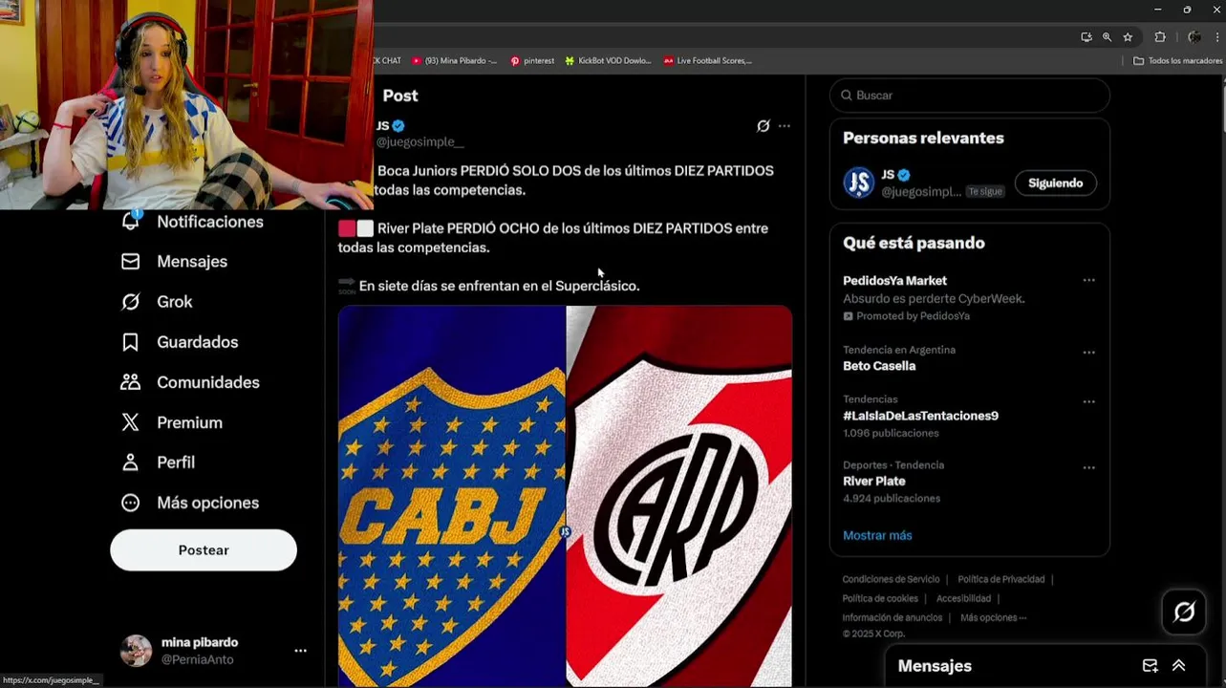The image size is (1226, 688).
Task: Open the Chrome three-dot menu
Action: click(x=1217, y=37)
